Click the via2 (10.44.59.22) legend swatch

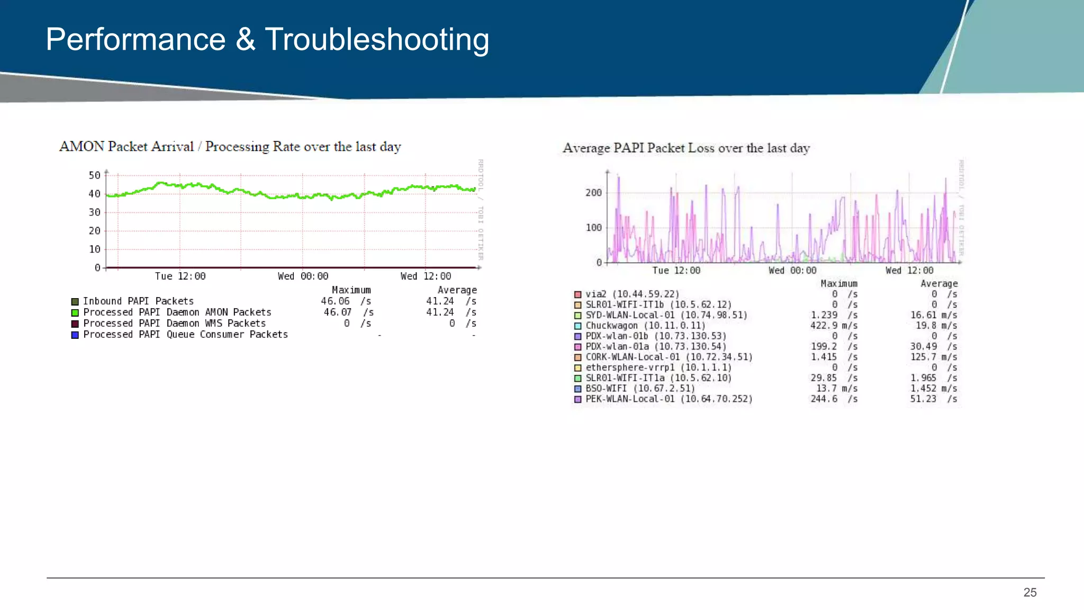pos(578,294)
